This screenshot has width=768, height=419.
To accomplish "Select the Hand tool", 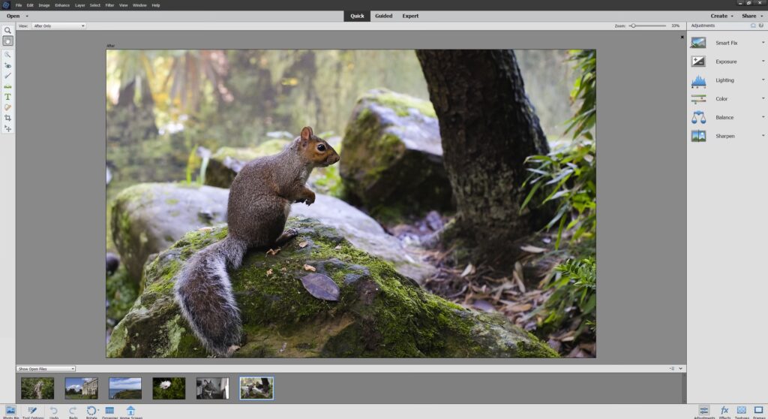I will 7,41.
